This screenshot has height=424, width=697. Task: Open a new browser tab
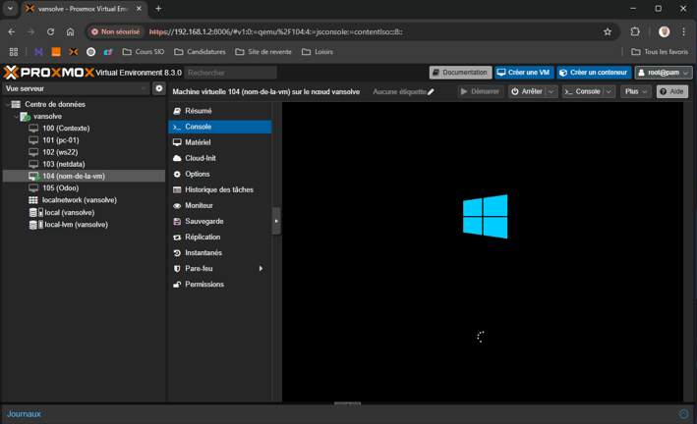tap(158, 9)
